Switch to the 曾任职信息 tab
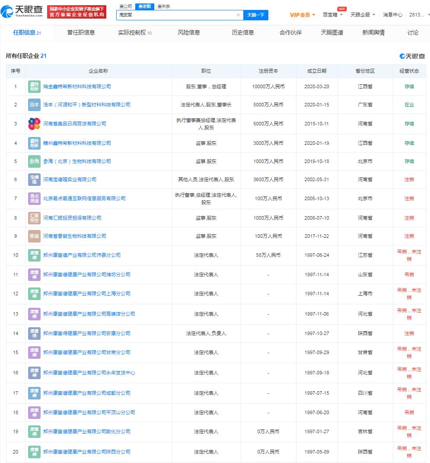The image size is (430, 463). (x=81, y=33)
